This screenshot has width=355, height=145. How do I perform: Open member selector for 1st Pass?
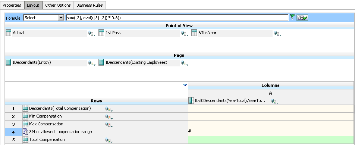pos(185,33)
